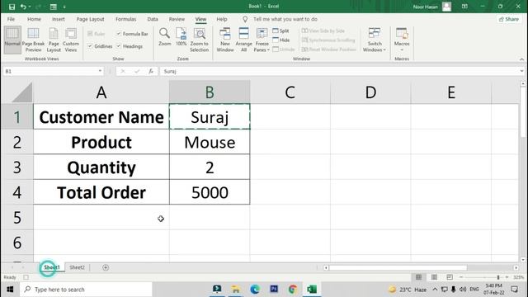Click zoom in plus button
This screenshot has height=297, width=528.
pos(507,277)
